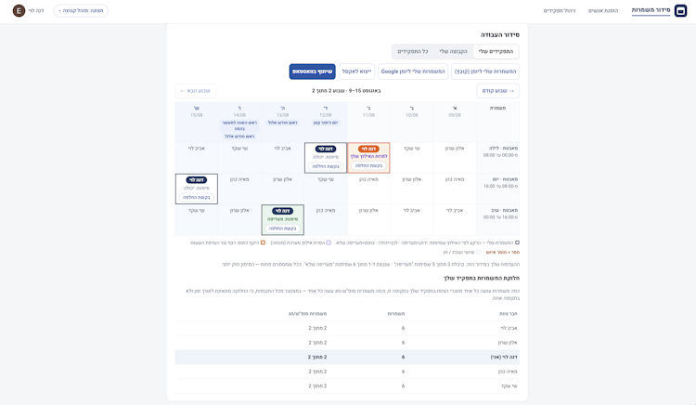696x405 pixels.
Task: Click highlighted 'דנה לוי (אני)' table row
Action: tap(347, 357)
